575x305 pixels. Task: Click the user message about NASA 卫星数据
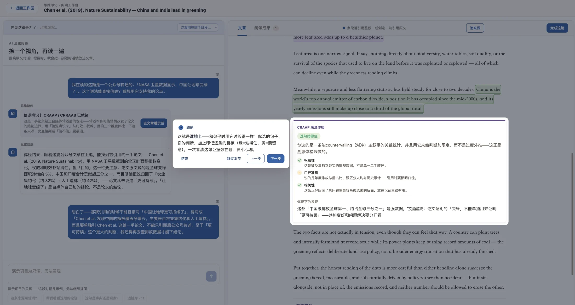click(143, 88)
